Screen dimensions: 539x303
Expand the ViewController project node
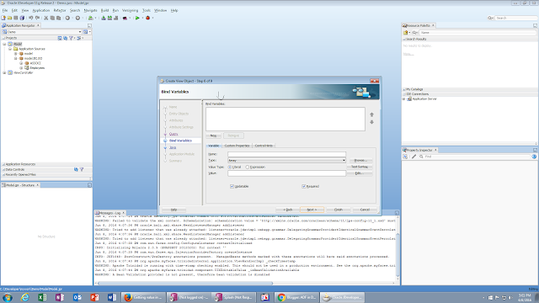4,73
